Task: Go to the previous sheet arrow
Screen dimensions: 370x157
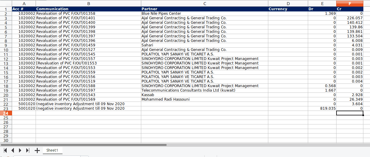Action: [13, 150]
